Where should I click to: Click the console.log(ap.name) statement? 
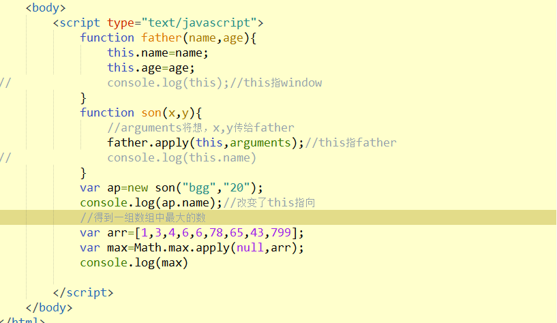tap(151, 202)
